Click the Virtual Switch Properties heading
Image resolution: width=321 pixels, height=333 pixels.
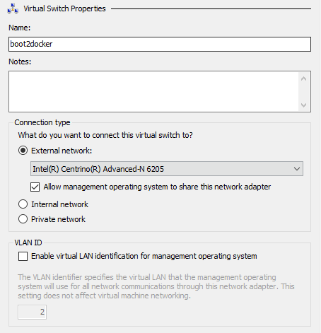tap(64, 8)
